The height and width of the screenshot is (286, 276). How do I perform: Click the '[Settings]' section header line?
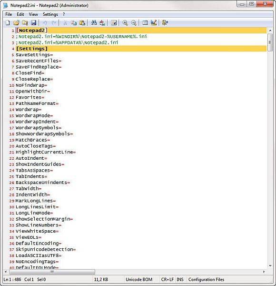tap(141, 49)
